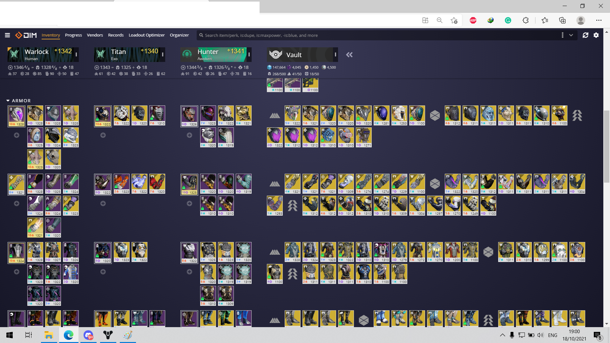Switch to the Organizer tab
The image size is (610, 343).
(179, 35)
